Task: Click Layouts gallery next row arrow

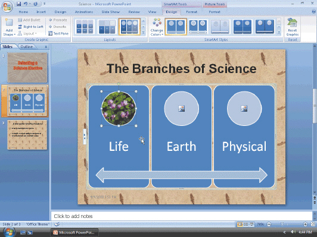Action: point(144,27)
